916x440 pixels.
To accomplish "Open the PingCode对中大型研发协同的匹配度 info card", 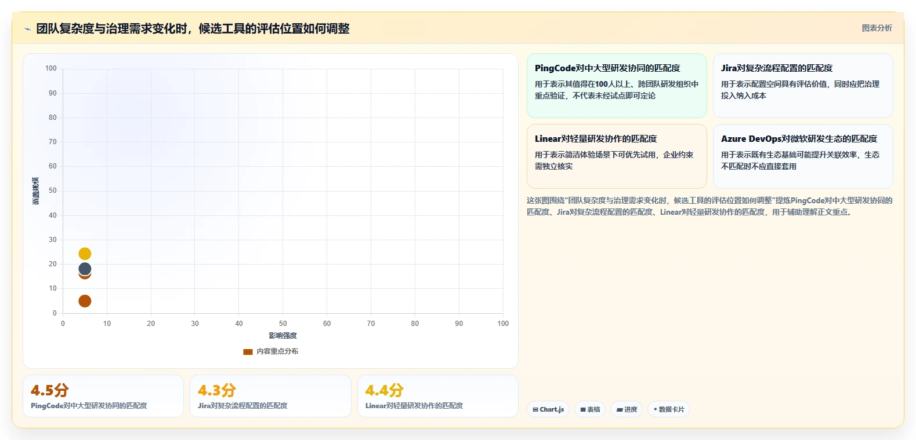I will click(x=617, y=86).
